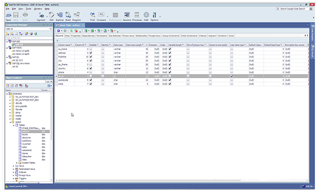The image size is (317, 191).
Task: Collapse the SAP ASE connection group
Action: click(7, 42)
